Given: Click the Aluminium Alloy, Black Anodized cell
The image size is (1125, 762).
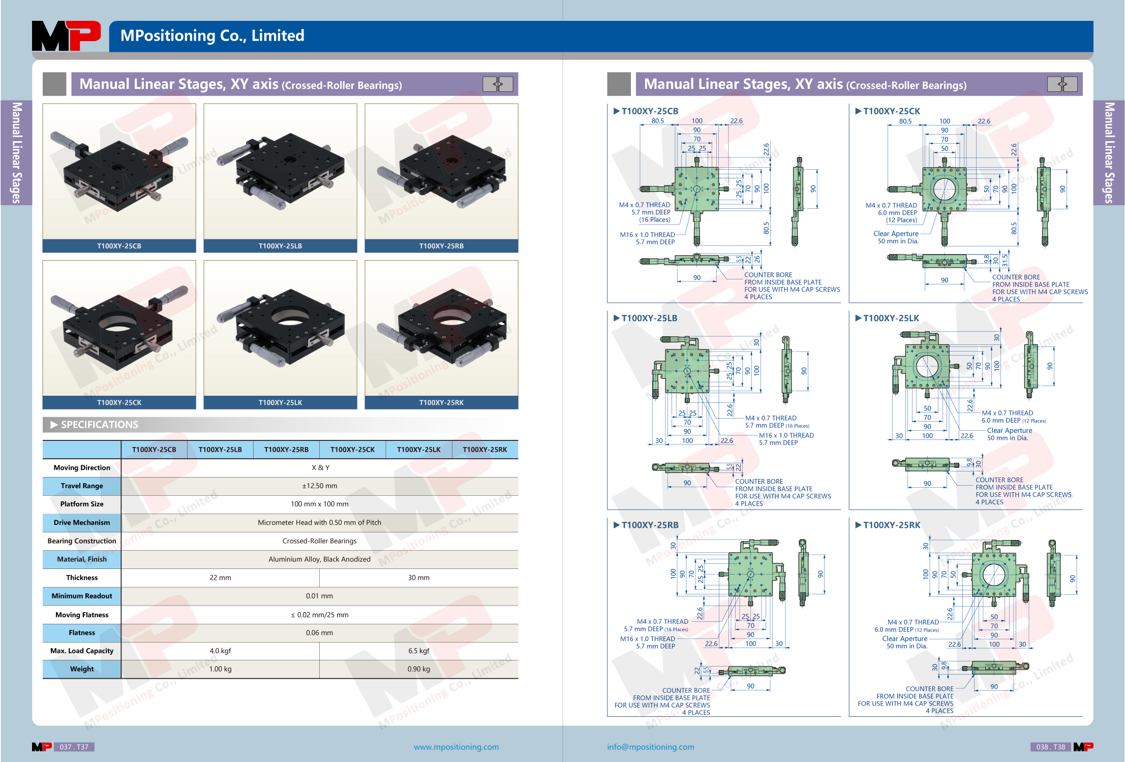Looking at the screenshot, I should click(320, 559).
